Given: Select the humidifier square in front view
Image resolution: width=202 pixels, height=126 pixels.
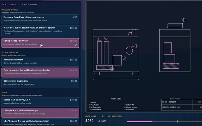Looking at the screenshot, I should (x=117, y=60).
